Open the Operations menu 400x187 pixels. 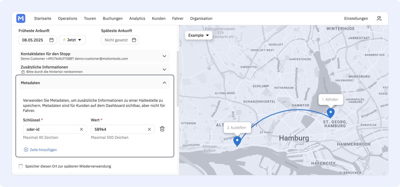68,18
